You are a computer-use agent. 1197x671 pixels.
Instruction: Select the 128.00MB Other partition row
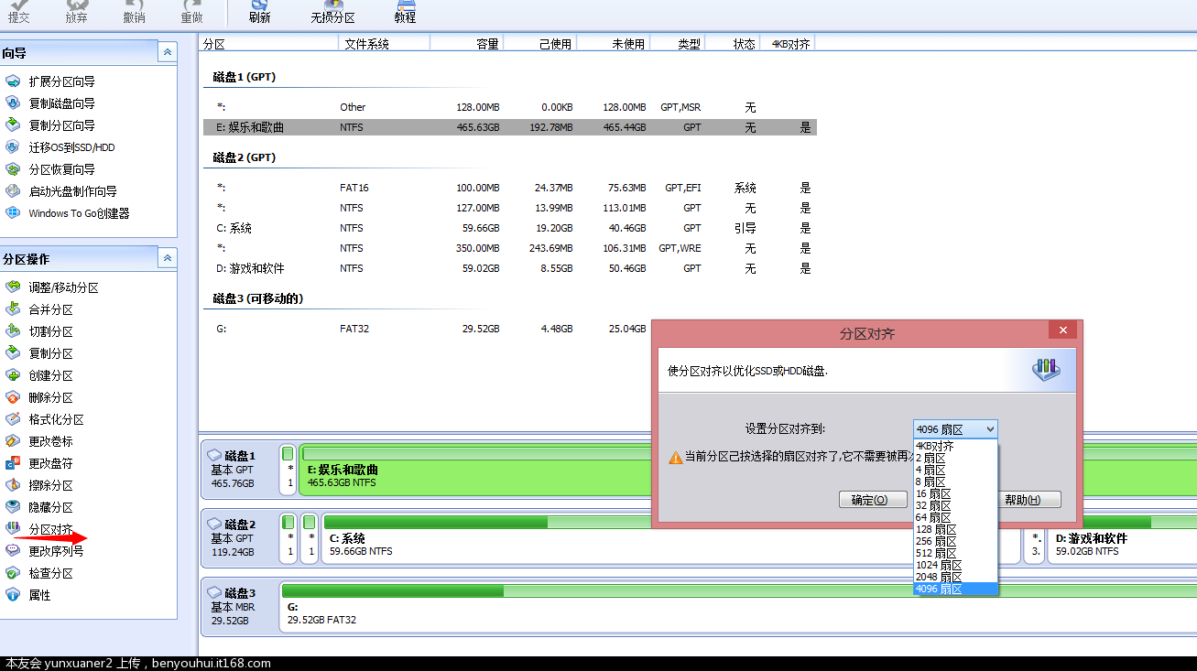[x=509, y=107]
